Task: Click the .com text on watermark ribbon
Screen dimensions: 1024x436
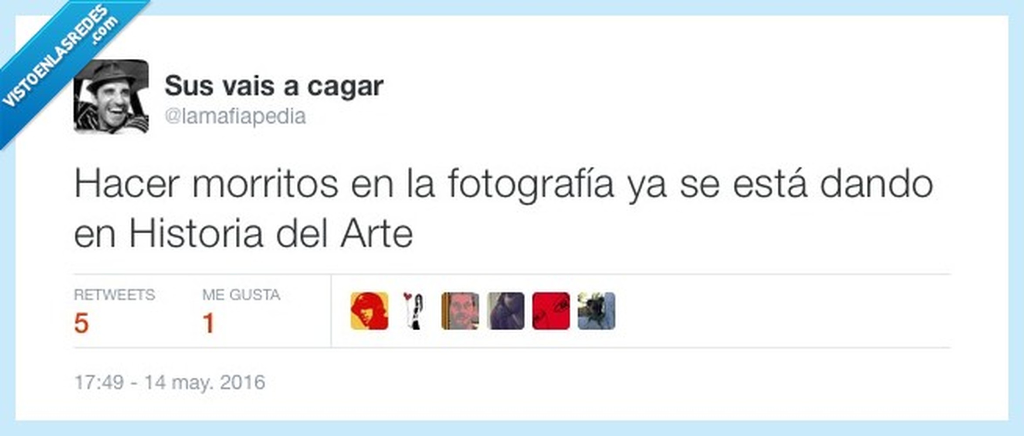Action: point(105,30)
